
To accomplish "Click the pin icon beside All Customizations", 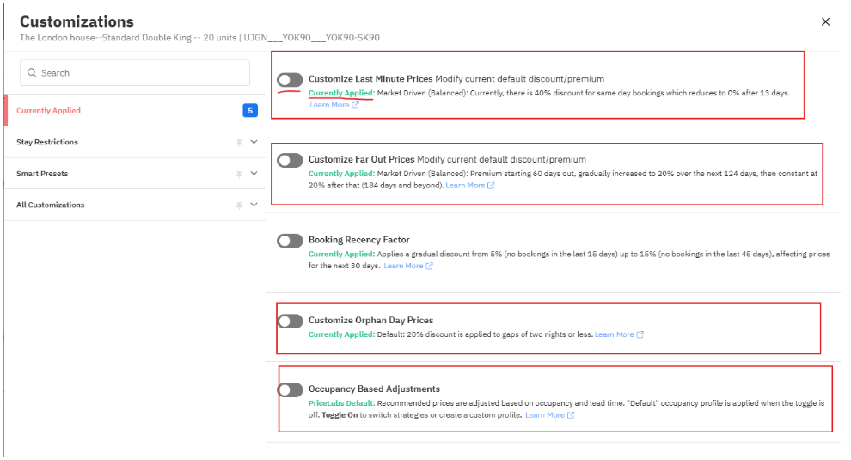I will [239, 205].
